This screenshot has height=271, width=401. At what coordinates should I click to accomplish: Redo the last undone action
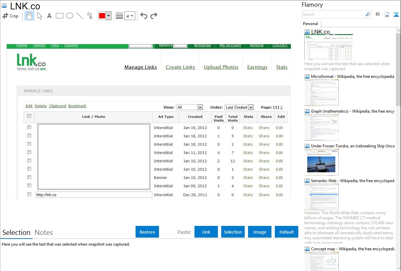pyautogui.click(x=154, y=16)
